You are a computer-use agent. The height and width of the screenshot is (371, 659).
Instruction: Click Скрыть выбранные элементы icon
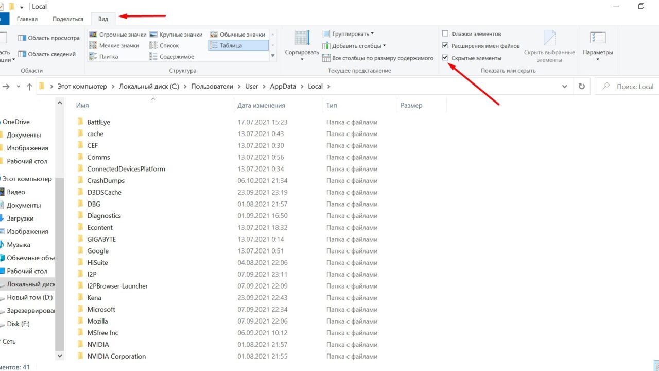click(549, 40)
